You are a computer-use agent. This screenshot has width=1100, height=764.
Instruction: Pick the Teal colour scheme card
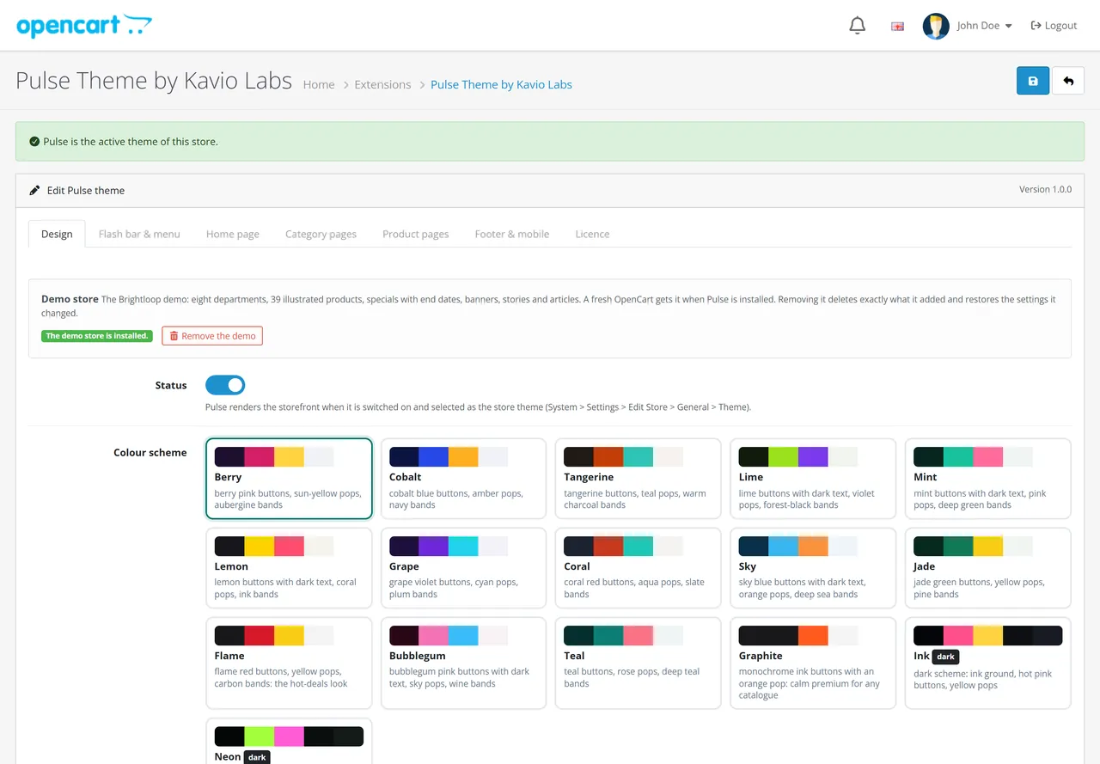click(x=638, y=663)
